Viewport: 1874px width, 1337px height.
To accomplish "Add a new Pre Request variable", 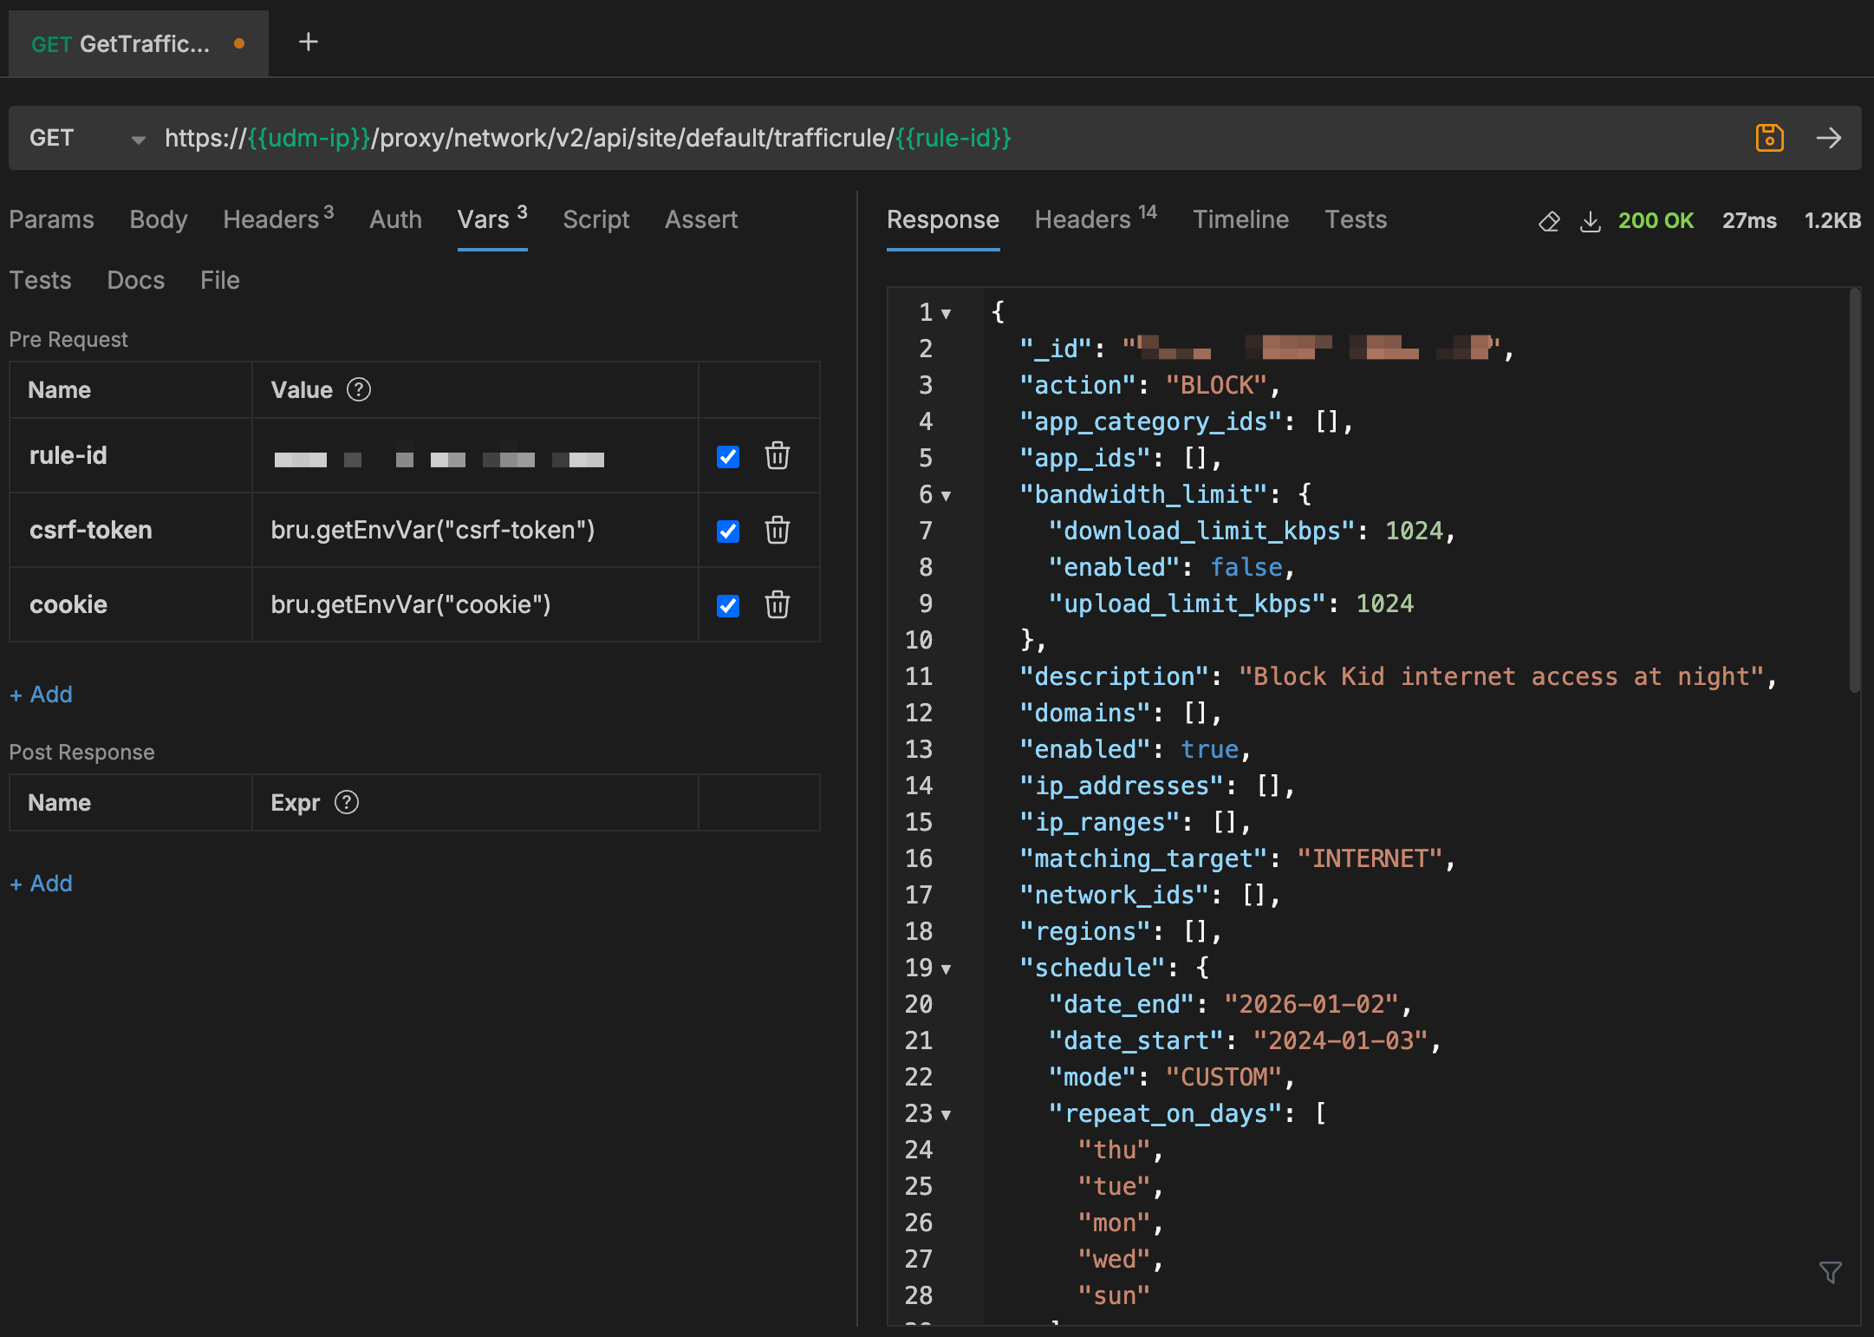I will tap(42, 695).
